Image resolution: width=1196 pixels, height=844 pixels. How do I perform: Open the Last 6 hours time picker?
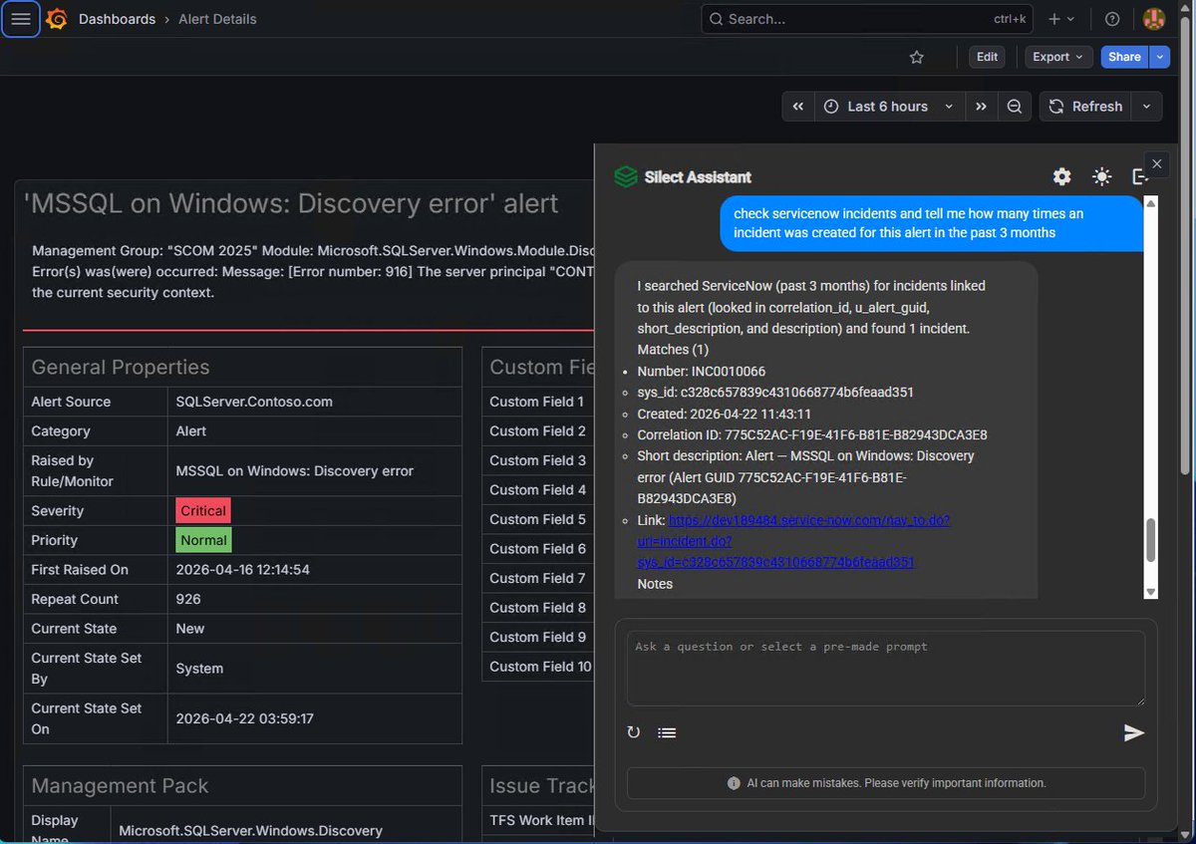889,107
